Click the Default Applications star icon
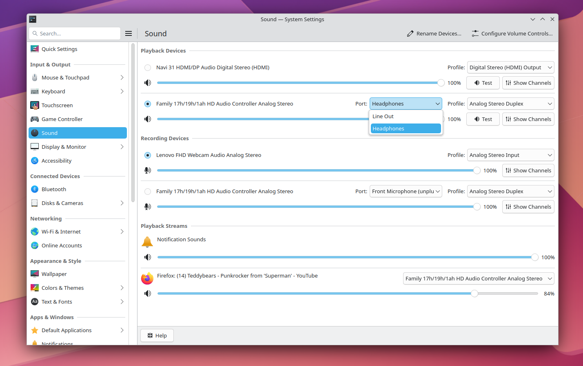The image size is (583, 366). coord(35,330)
